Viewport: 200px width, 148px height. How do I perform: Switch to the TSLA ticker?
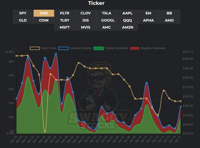point(106,13)
